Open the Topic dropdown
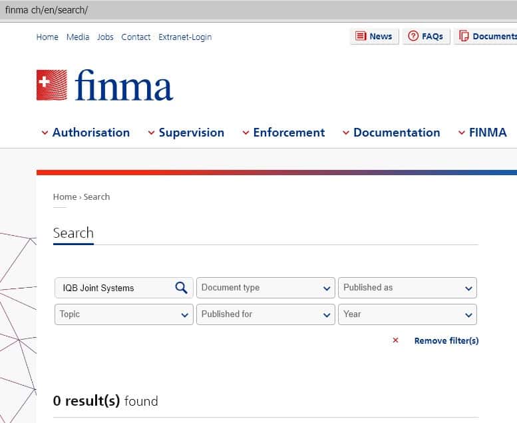Image resolution: width=517 pixels, height=423 pixels. point(124,314)
